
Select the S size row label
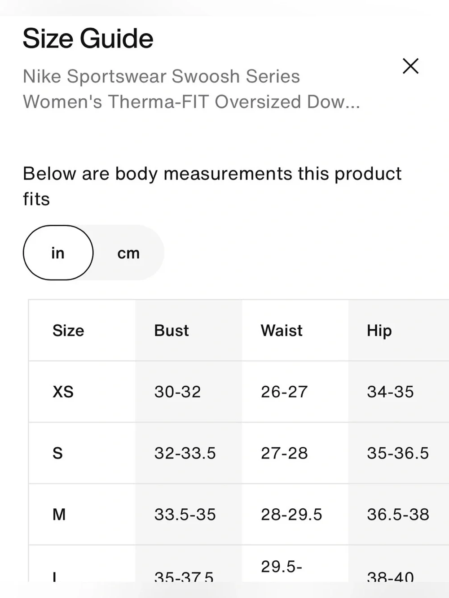tap(57, 453)
